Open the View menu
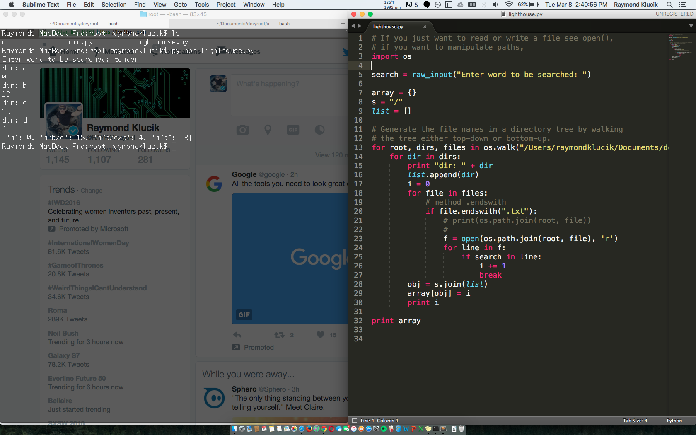This screenshot has height=435, width=696. (x=159, y=5)
